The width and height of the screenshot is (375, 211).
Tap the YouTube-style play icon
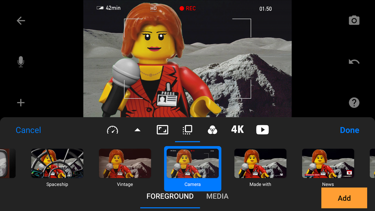pos(262,130)
